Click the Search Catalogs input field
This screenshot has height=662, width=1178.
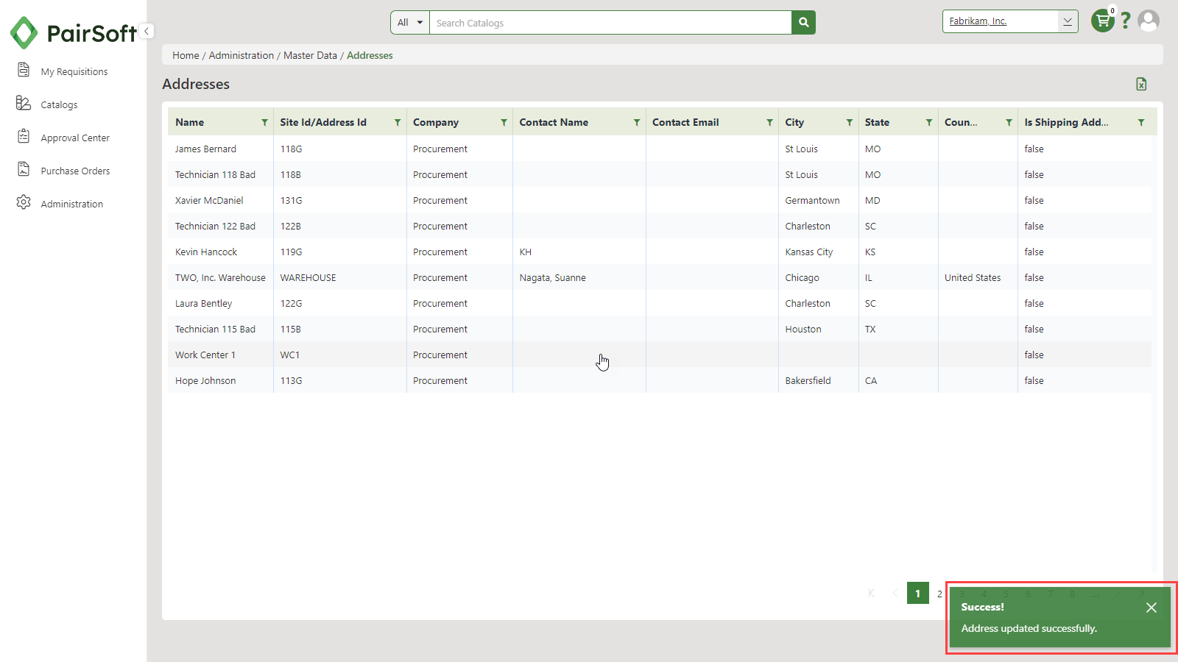(610, 23)
